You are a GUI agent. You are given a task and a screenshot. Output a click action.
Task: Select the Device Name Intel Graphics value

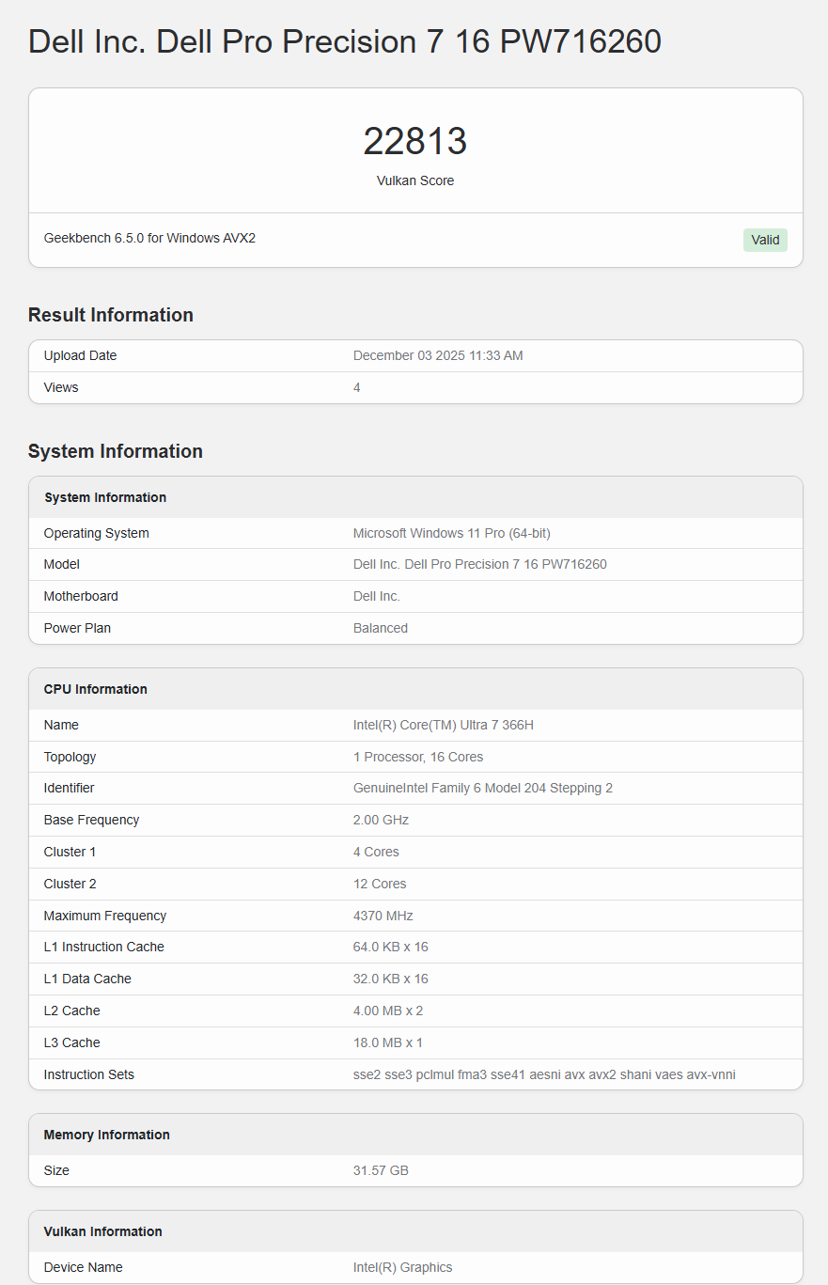click(x=403, y=1267)
